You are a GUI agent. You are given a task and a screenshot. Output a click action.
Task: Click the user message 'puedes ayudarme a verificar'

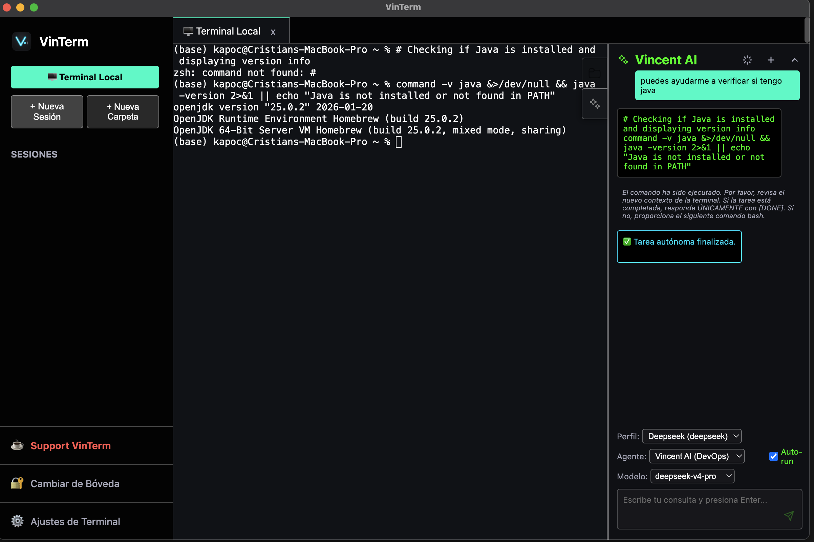(x=717, y=85)
